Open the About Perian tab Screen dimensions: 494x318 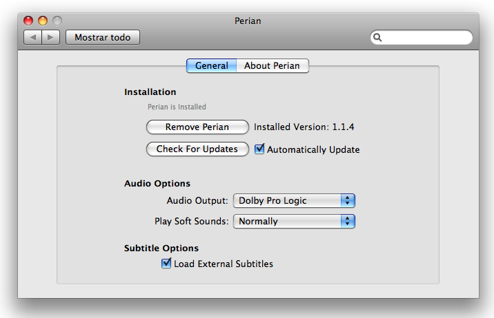coord(273,65)
